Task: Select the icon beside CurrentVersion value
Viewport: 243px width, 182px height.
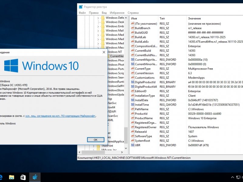Action: click(x=132, y=73)
